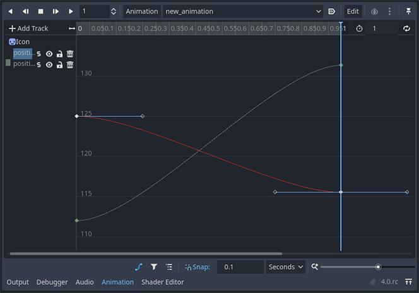Screen dimensions: 419x293
Task: Switch to the Shader Editor tab
Action: tap(163, 282)
